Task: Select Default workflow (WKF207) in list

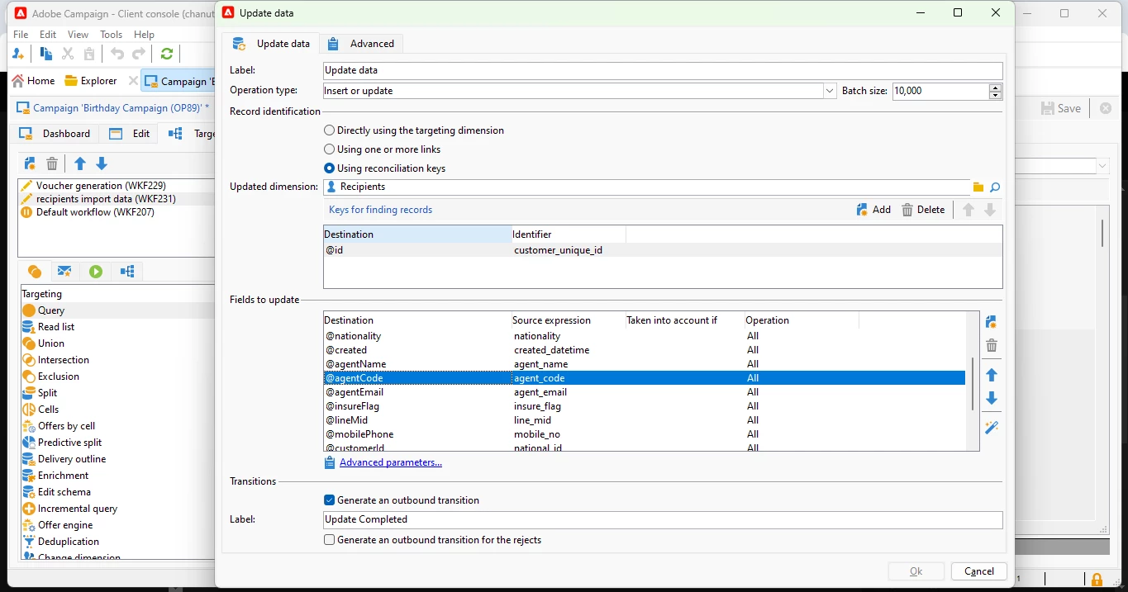Action: tap(95, 212)
